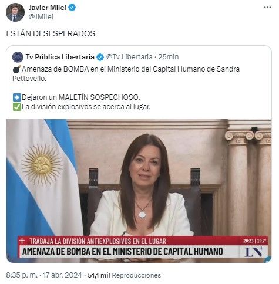Click the 25min timestamp of quoted post
Viewport: 279px width, 284px height.
(169, 57)
